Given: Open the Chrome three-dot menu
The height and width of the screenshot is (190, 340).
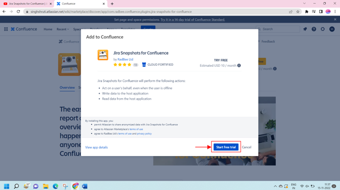Looking at the screenshot, I should pos(335,12).
